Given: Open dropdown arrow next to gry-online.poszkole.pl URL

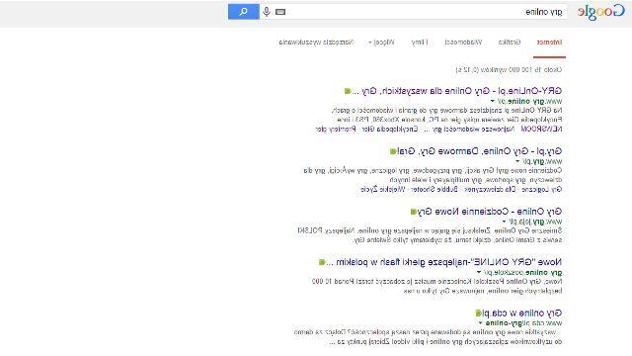Looking at the screenshot, I should [x=479, y=272].
